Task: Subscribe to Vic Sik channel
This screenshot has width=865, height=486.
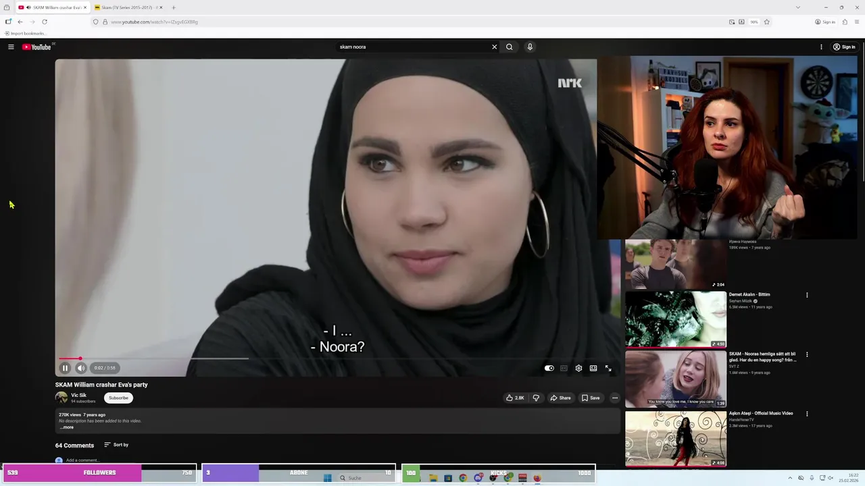Action: (x=118, y=398)
